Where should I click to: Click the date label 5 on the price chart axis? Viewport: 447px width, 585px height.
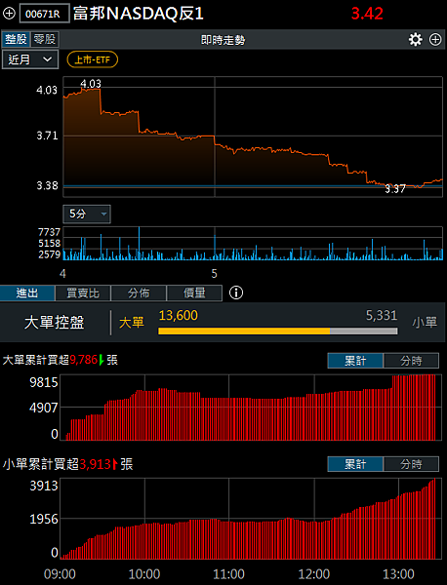(214, 274)
